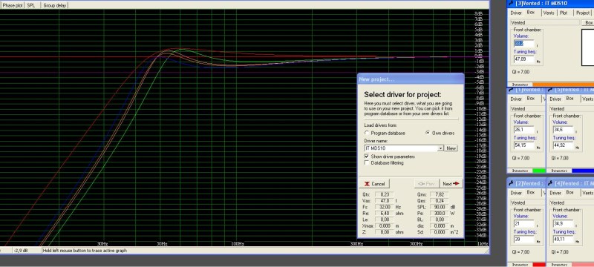The image size is (594, 267).
Task: Click the Volume field showing 34,6
Action: point(563,130)
